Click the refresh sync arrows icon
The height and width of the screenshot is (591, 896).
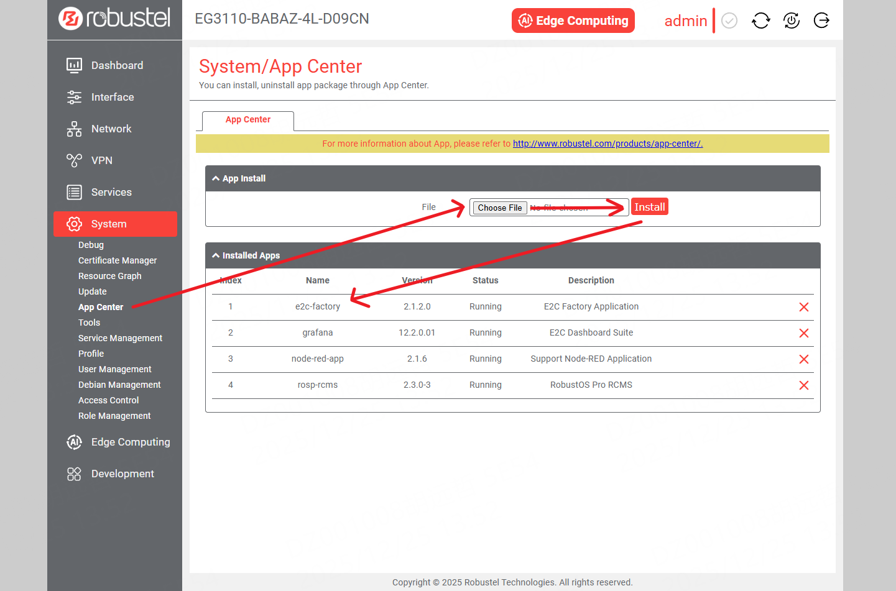(x=760, y=21)
